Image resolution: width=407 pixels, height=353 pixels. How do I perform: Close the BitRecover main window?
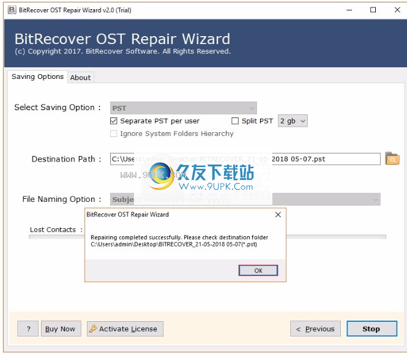[x=397, y=10]
